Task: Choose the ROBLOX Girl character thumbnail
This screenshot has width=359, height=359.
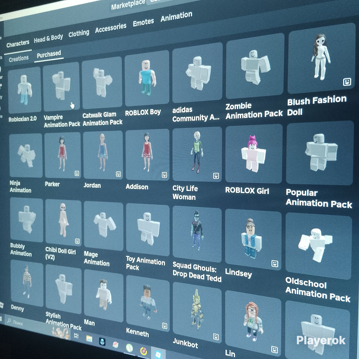Action: tap(254, 153)
